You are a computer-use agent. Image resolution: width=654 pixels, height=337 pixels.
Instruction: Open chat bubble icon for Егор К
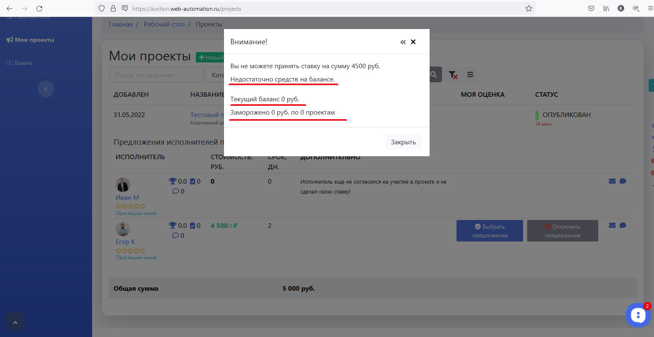click(623, 225)
